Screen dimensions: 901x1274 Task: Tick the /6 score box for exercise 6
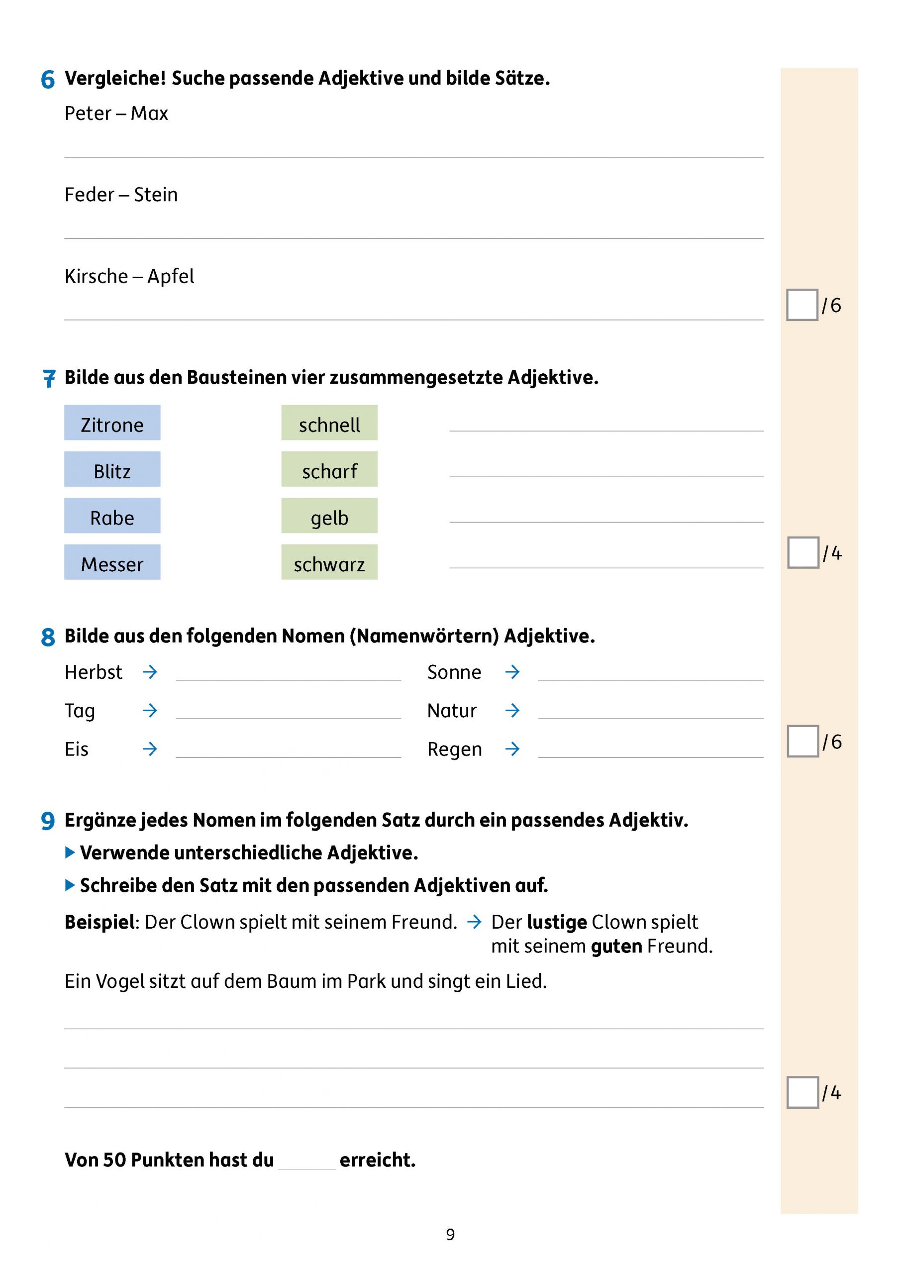pyautogui.click(x=801, y=305)
